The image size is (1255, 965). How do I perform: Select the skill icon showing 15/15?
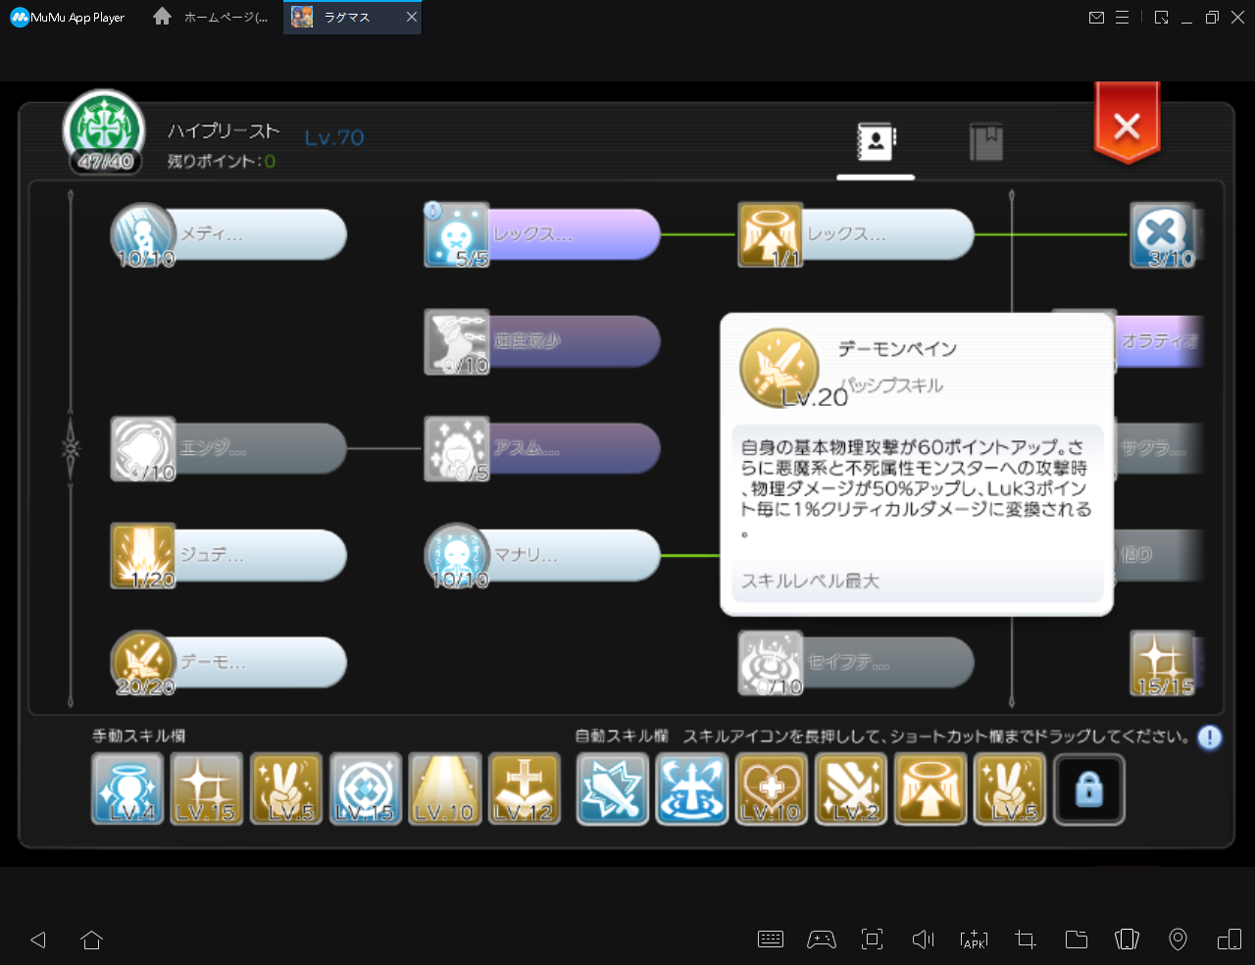[x=1163, y=663]
